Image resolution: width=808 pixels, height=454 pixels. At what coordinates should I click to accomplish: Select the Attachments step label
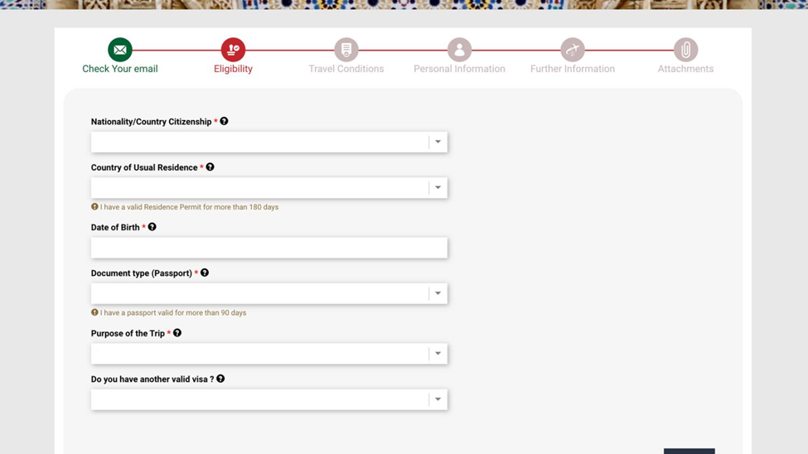[685, 69]
